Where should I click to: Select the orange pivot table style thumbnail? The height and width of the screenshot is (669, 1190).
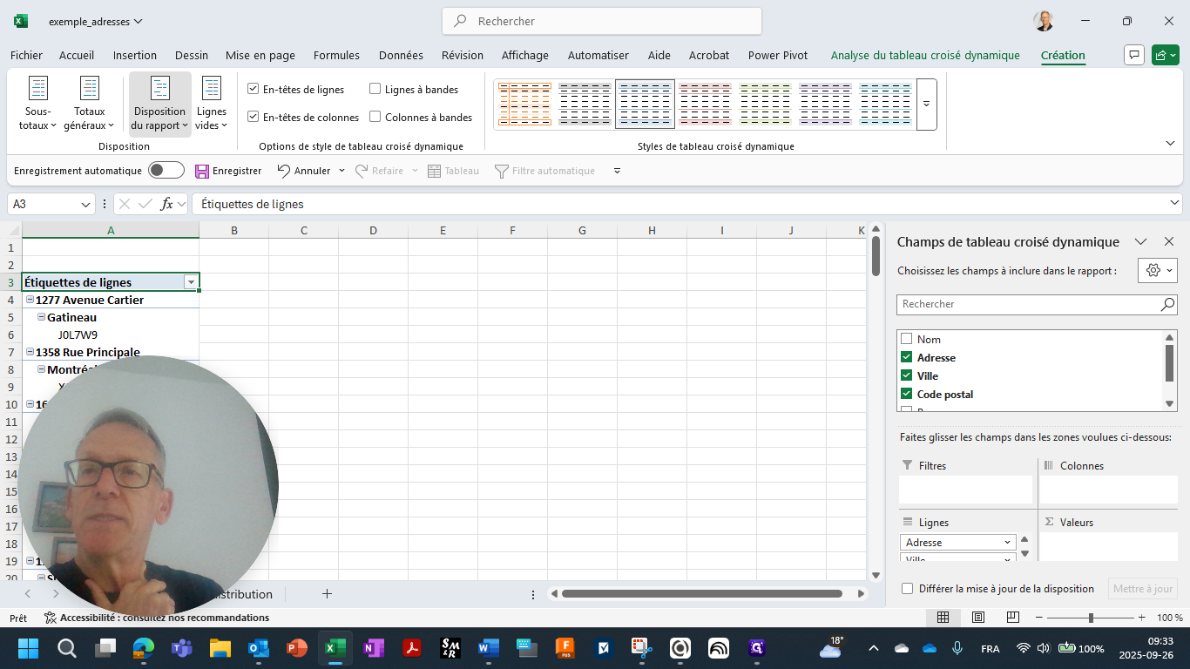(524, 105)
